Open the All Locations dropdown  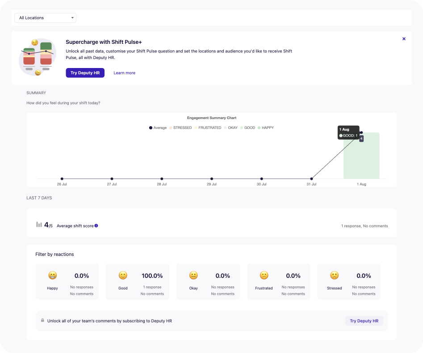(x=45, y=18)
